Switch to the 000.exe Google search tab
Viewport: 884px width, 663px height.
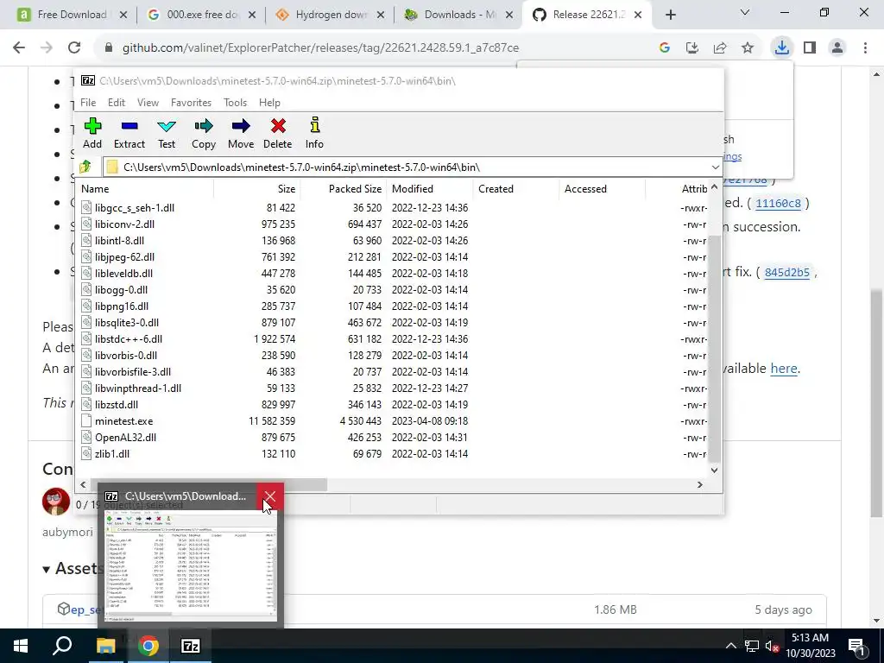[x=200, y=15]
